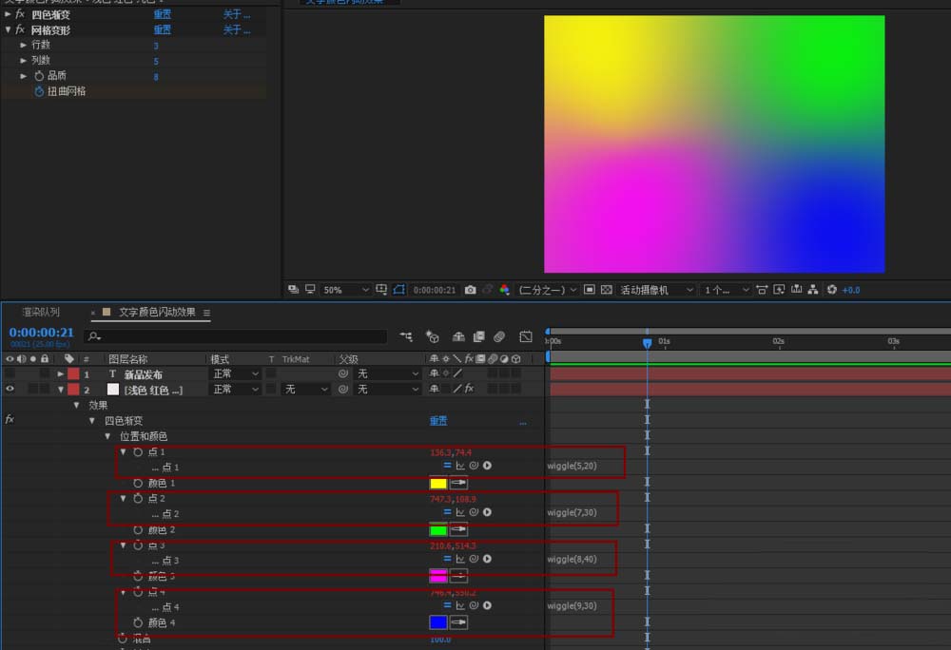Toggle the enable expression switch for 点 4
Screen dimensions: 951x650
tap(447, 605)
